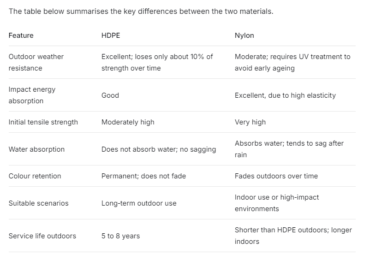Click the '5 to 8 years' cell

(120, 236)
